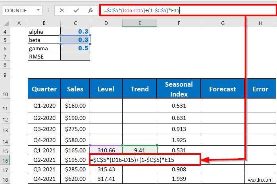Select the $275.00 sales cell
The image size is (277, 184).
click(x=75, y=129)
